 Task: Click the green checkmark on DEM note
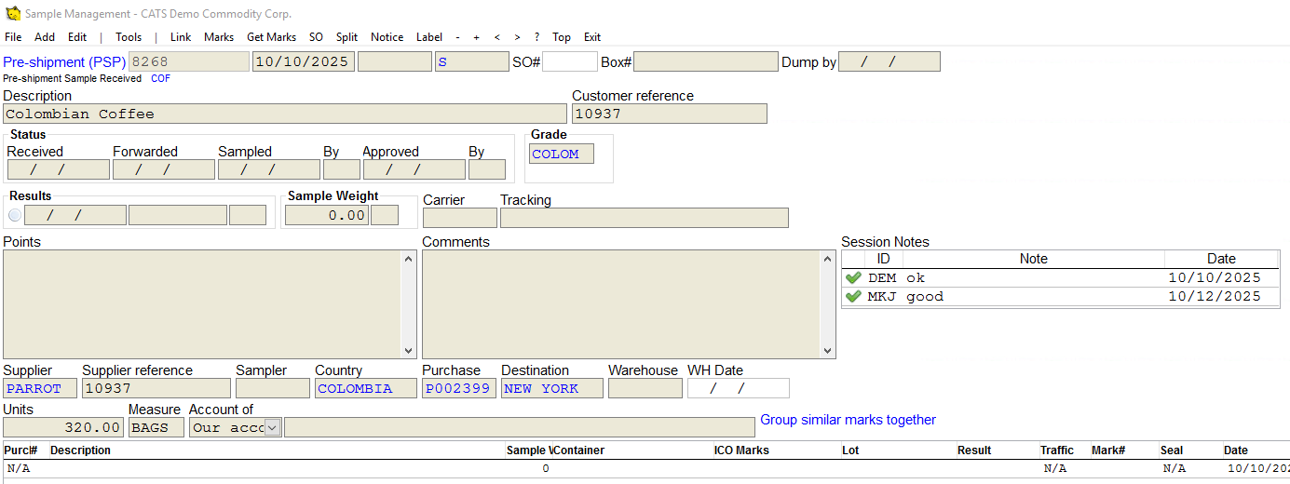click(x=853, y=277)
